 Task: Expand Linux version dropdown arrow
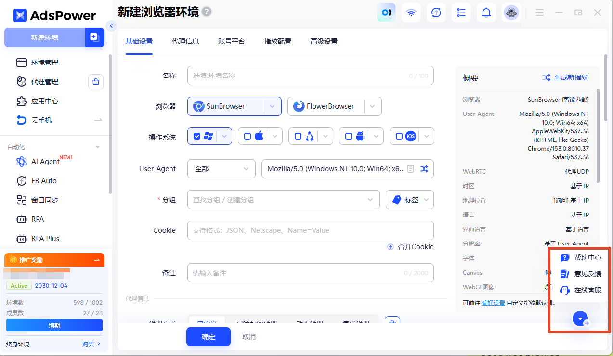(326, 136)
